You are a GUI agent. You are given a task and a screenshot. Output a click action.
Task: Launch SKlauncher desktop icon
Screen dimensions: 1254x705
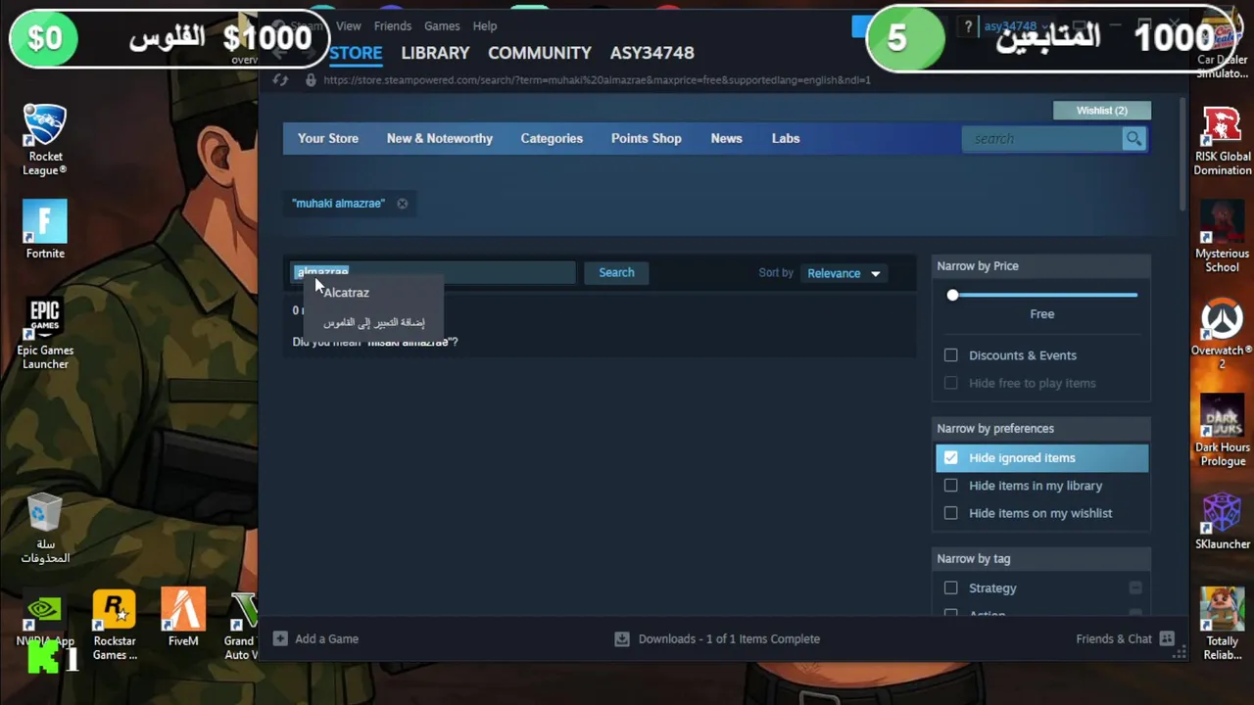1222,522
